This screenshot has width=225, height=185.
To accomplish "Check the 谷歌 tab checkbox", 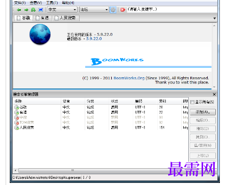I will point(18,18).
